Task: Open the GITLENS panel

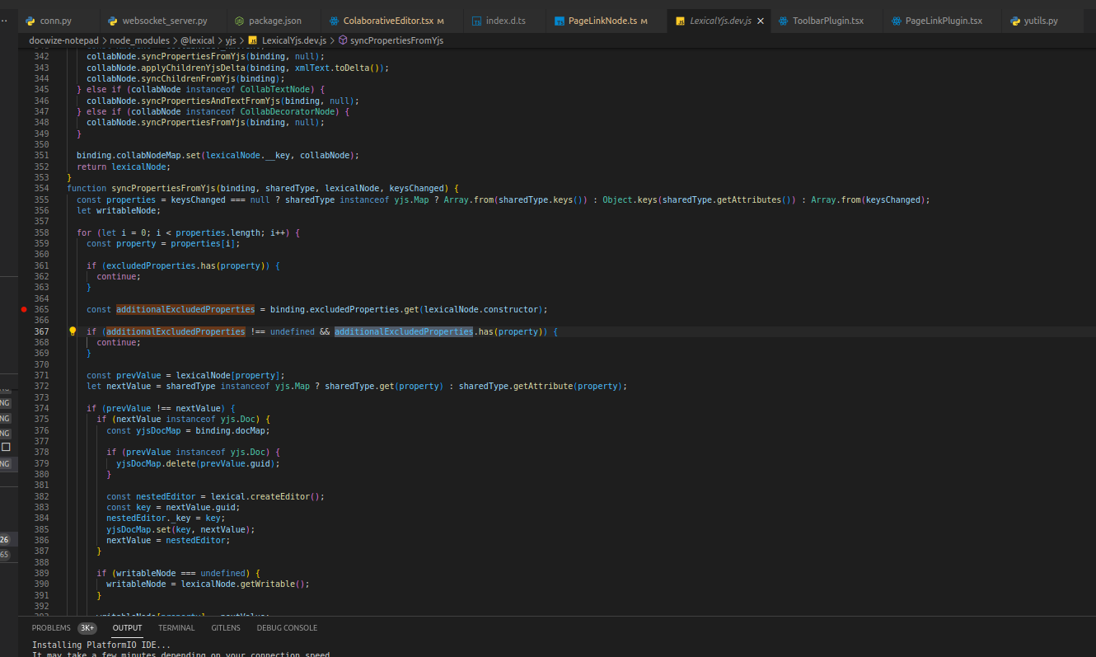Action: tap(226, 627)
